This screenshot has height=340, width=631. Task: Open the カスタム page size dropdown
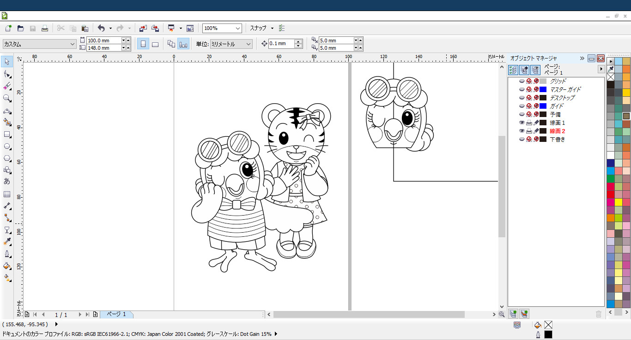click(73, 44)
